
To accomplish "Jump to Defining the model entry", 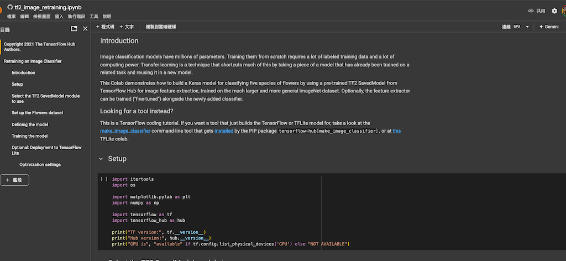I will pyautogui.click(x=30, y=124).
